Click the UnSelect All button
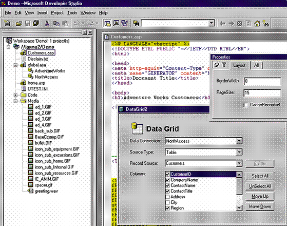Viewport: 287px width, 226px height. [x=260, y=186]
